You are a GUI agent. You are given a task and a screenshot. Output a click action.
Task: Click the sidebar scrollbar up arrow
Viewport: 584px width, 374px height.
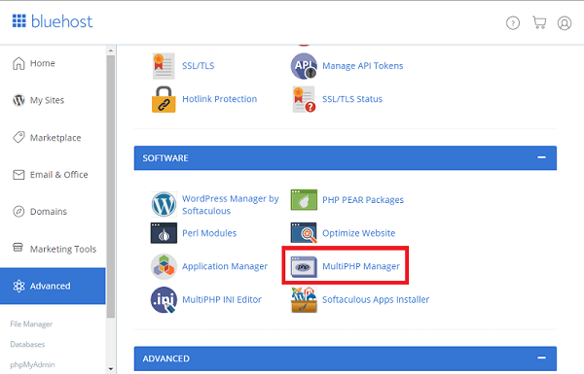click(x=111, y=51)
